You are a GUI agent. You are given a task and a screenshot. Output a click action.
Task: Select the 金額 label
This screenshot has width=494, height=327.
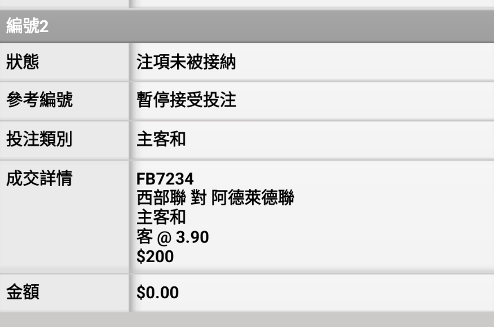23,291
